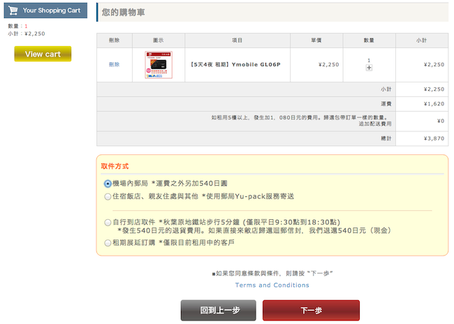Click the 刪除 column header

pyautogui.click(x=114, y=40)
